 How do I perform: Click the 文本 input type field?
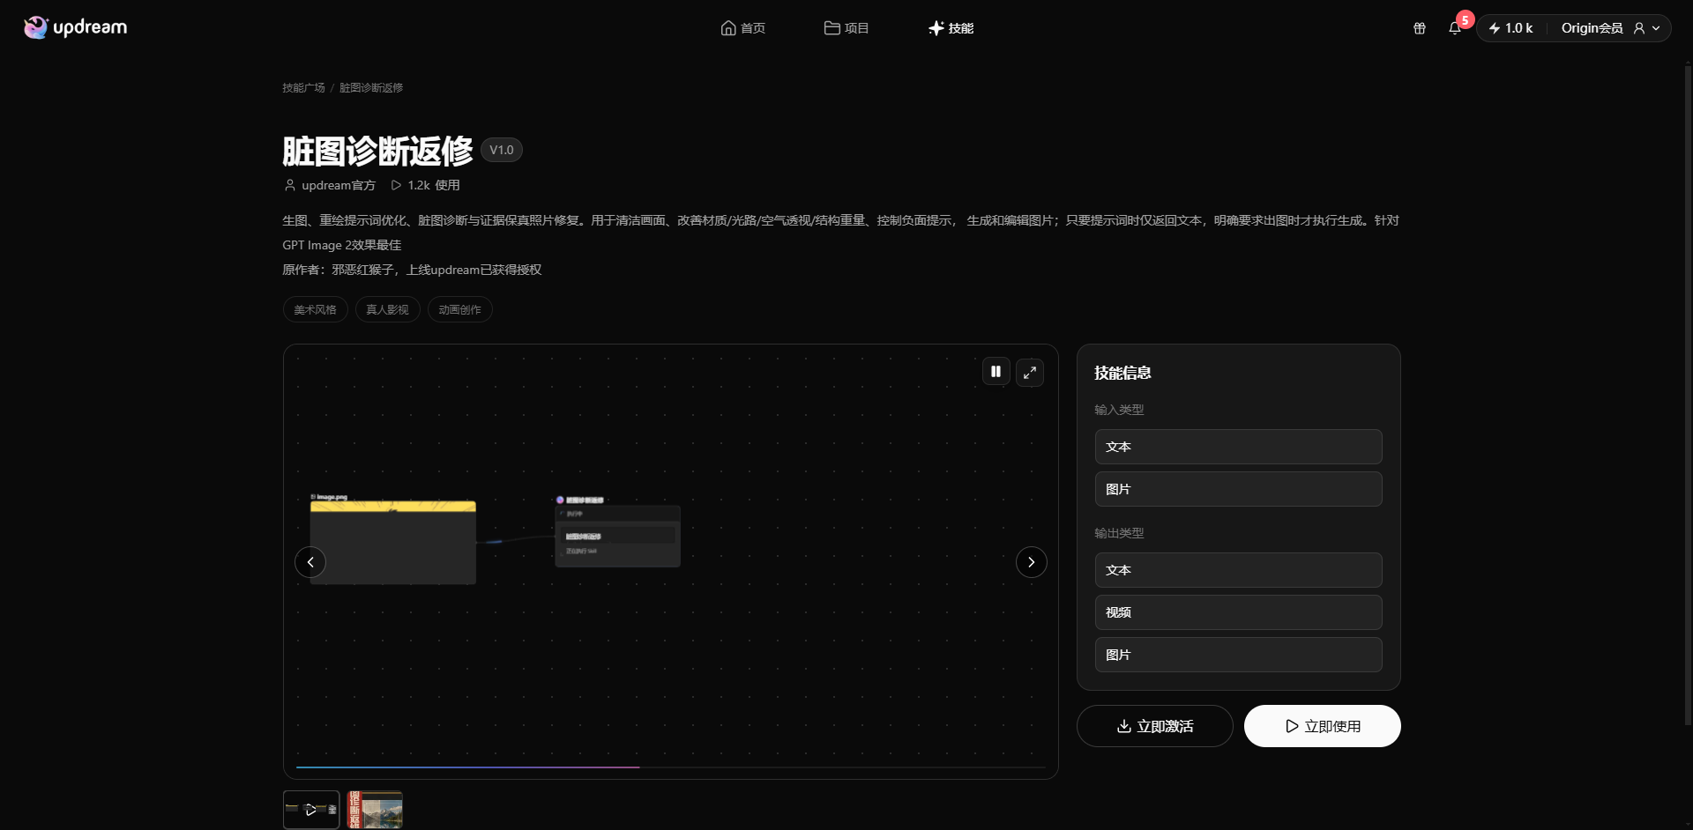(1238, 447)
